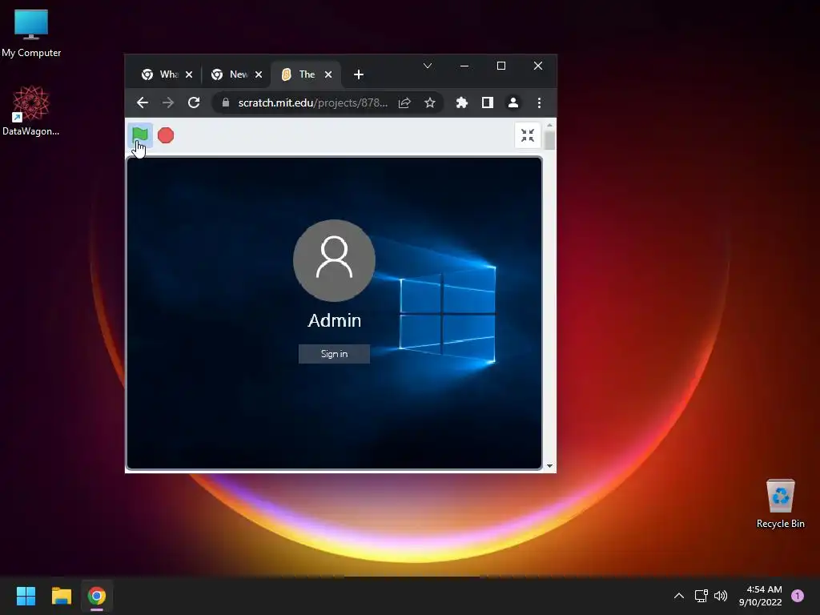This screenshot has width=820, height=615.
Task: Open Chrome three-dot menu
Action: click(539, 102)
